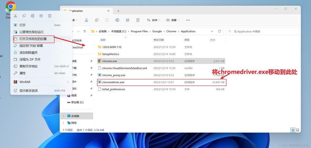Cut using Explorer toolbar scissors icon
Screen dimensions: 311x148
pos(86,20)
